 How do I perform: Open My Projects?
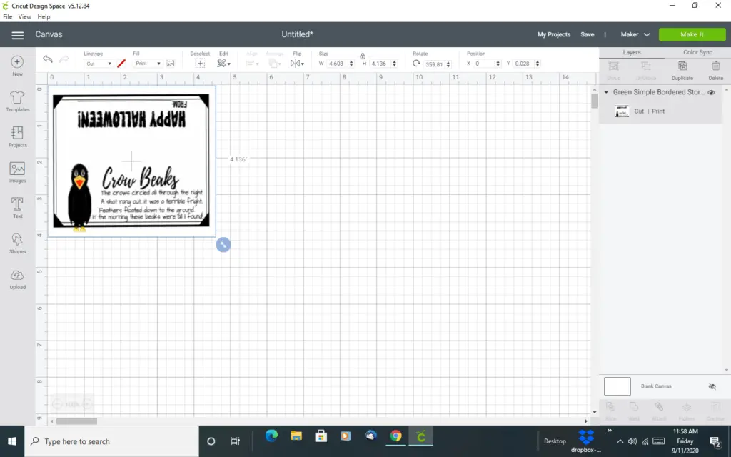point(554,34)
